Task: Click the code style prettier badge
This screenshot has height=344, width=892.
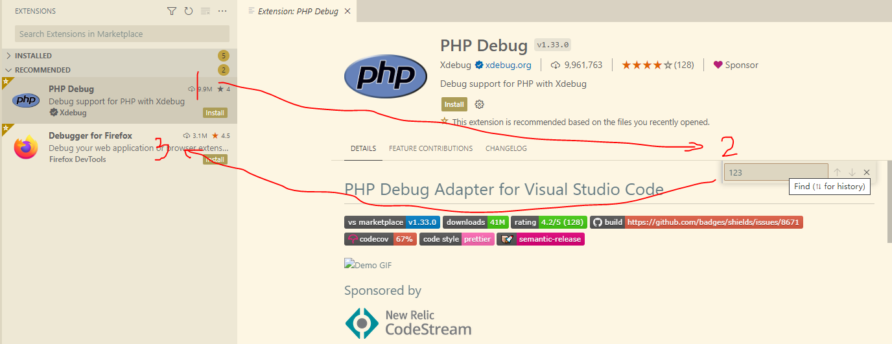Action: 456,239
